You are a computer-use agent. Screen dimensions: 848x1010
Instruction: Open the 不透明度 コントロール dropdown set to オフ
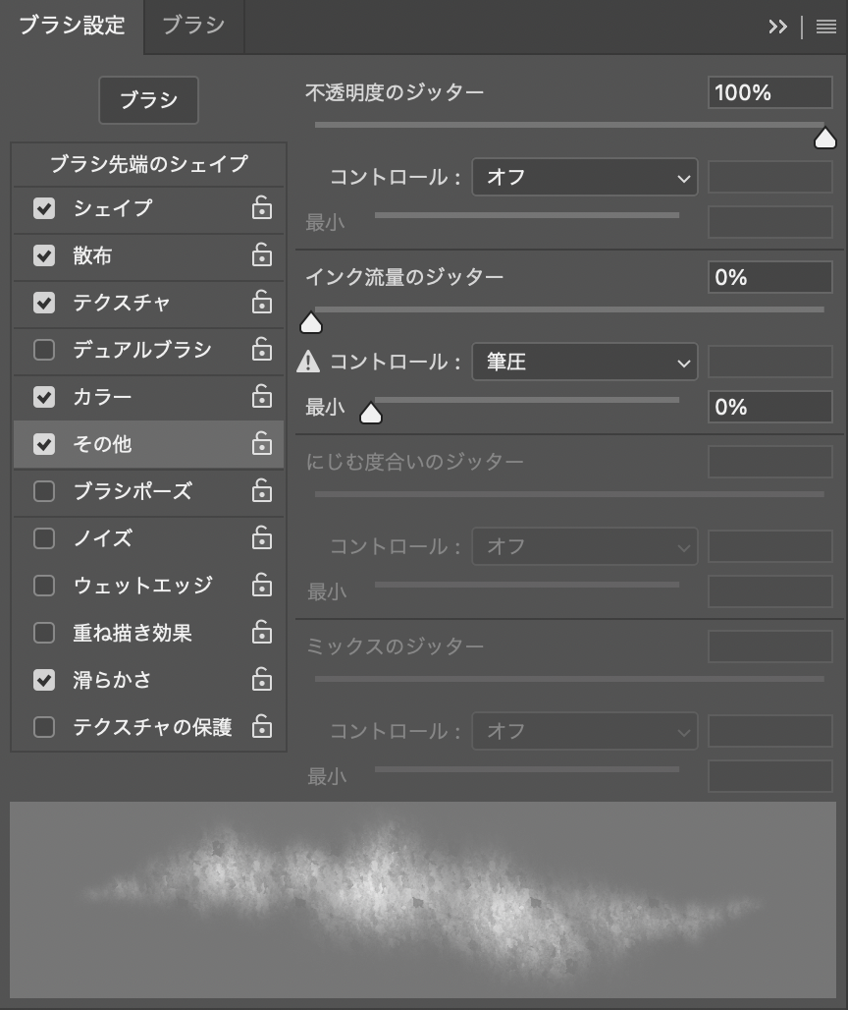[584, 178]
